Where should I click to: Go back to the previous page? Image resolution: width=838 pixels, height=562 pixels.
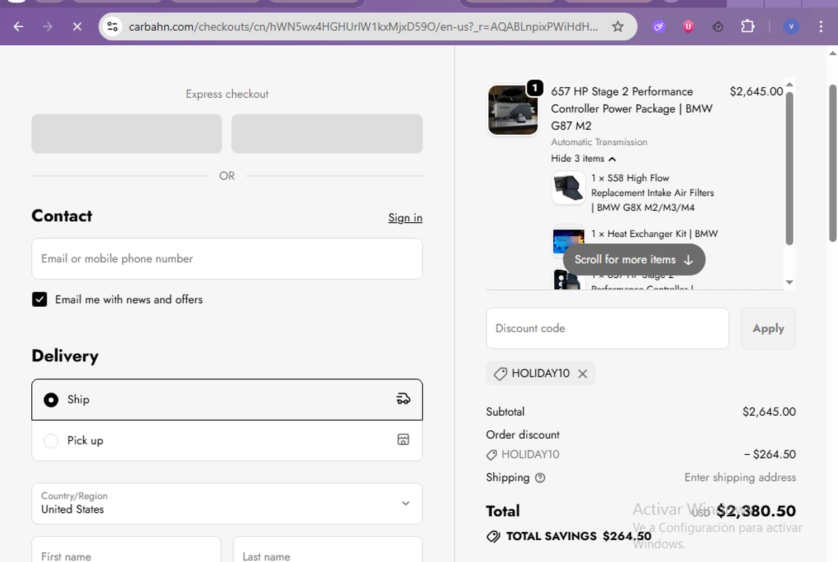[18, 26]
